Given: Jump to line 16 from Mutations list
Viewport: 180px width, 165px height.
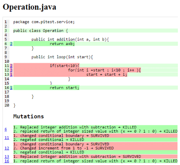Looking at the screenshot, I should [7, 161].
